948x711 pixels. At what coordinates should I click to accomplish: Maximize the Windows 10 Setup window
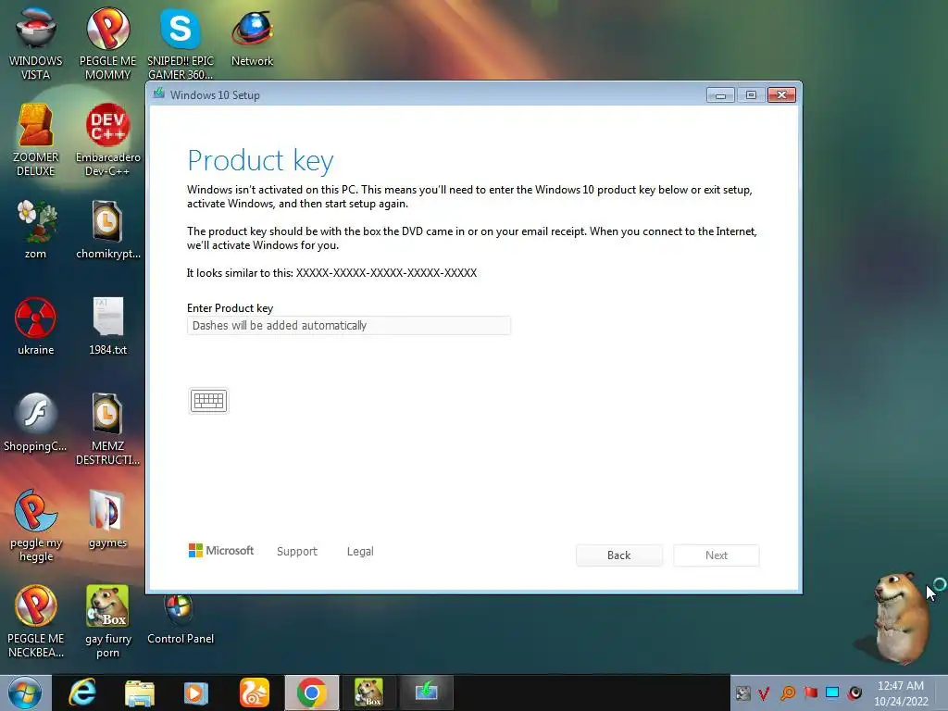(x=751, y=95)
